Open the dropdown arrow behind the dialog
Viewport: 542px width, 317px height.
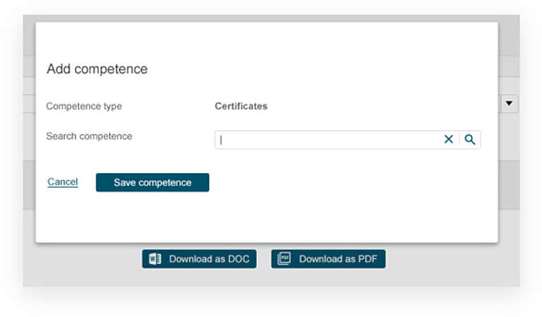(509, 103)
